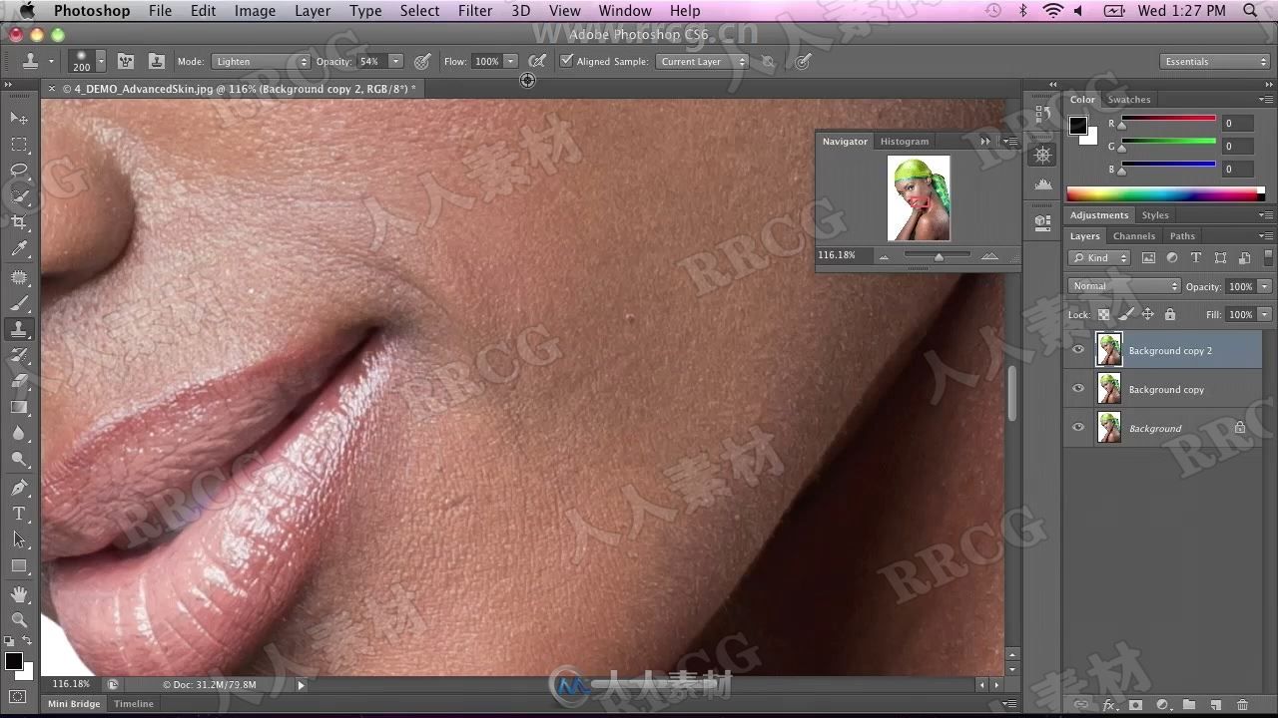Select the History Brush tool
Screen dimensions: 1278x718
[19, 355]
